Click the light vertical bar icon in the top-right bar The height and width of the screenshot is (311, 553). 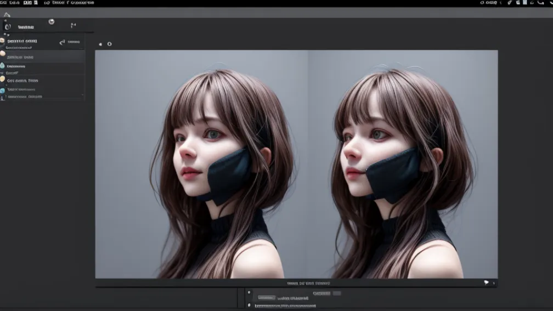pos(525,2)
